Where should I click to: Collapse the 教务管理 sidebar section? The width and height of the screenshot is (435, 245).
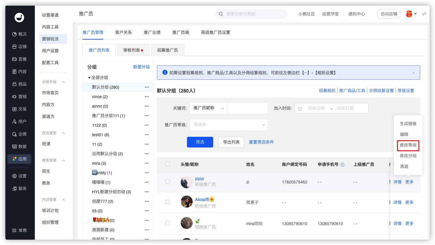click(63, 161)
